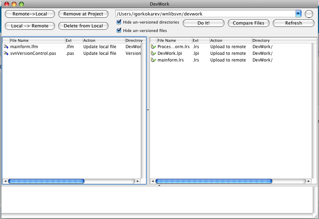Click right arrow of right panel scrollbar
The width and height of the screenshot is (319, 219).
tap(309, 181)
